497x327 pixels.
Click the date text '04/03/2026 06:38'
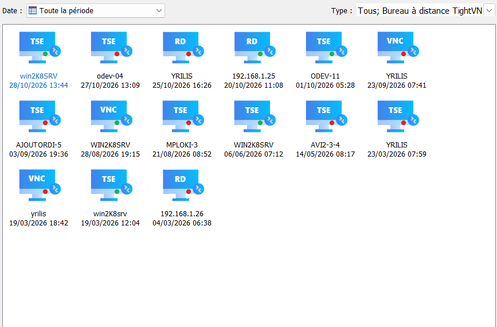182,223
